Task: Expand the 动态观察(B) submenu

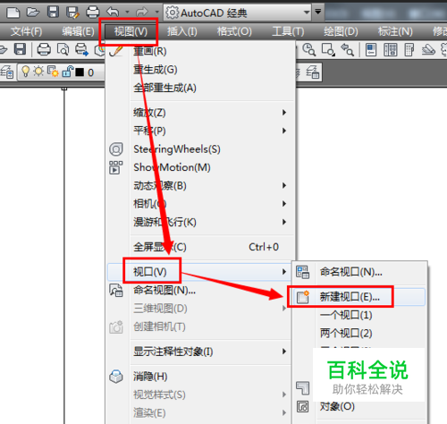Action: [200, 186]
